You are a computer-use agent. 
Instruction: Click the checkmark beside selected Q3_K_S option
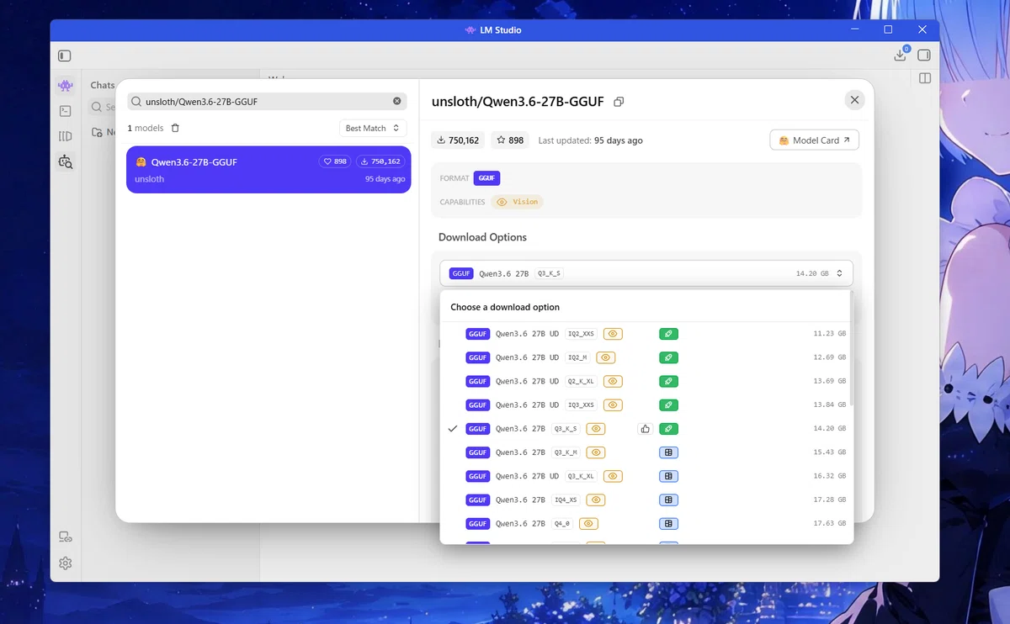click(453, 429)
